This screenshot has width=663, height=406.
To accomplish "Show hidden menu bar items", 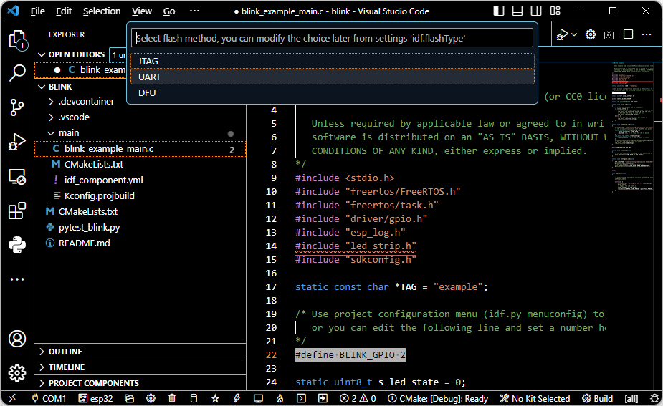I will (x=194, y=11).
